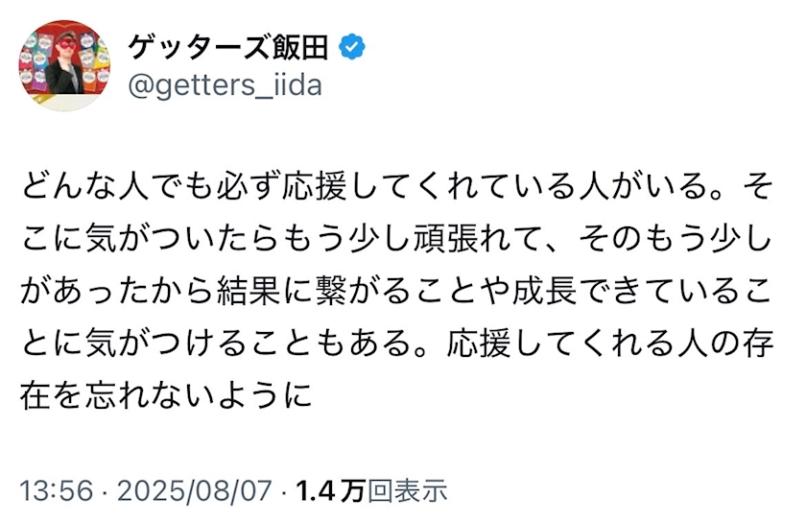Open the 1.4万 view count
The width and height of the screenshot is (806, 522).
(x=330, y=489)
